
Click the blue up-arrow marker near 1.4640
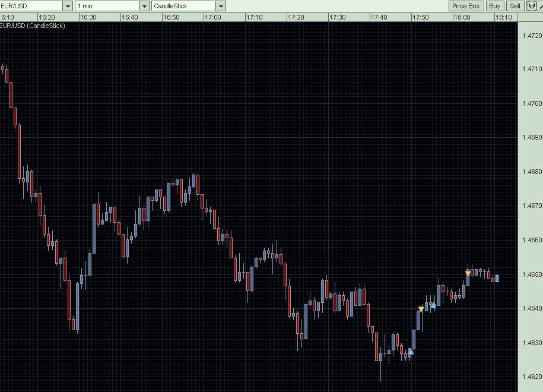point(433,305)
